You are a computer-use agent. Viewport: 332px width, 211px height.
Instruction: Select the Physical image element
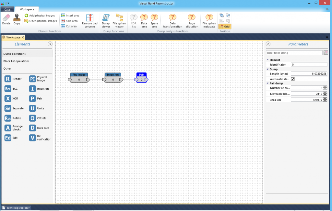(39, 79)
